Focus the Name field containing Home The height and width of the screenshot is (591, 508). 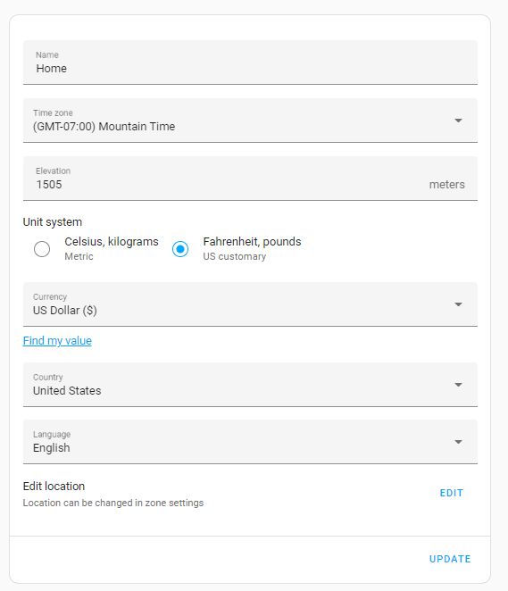(x=250, y=62)
